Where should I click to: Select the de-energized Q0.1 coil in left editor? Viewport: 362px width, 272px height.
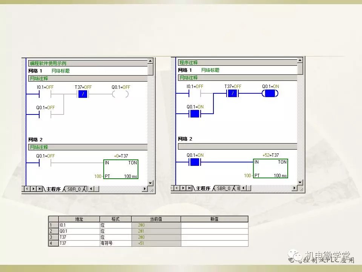pos(121,94)
